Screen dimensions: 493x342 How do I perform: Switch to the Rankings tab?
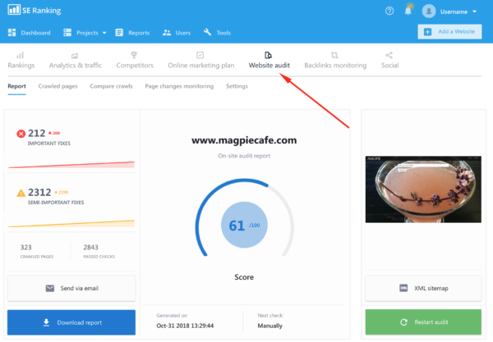[21, 66]
